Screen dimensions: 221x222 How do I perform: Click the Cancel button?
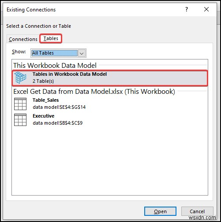point(197,211)
